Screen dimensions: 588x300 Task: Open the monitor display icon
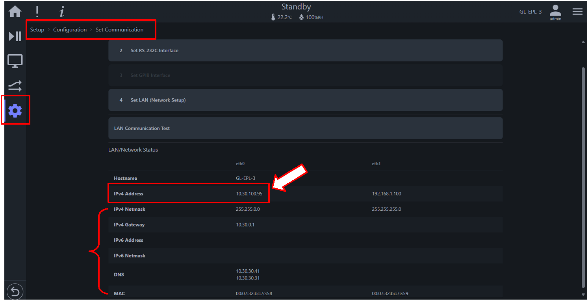click(x=15, y=61)
